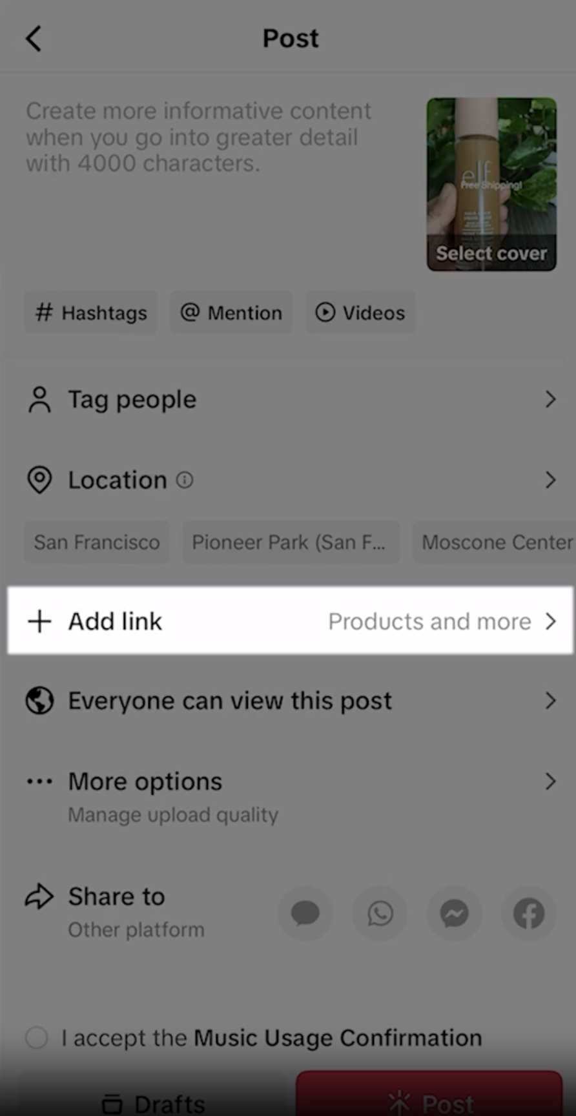Tap the back arrow icon
Viewport: 576px width, 1116px height.
(x=34, y=39)
